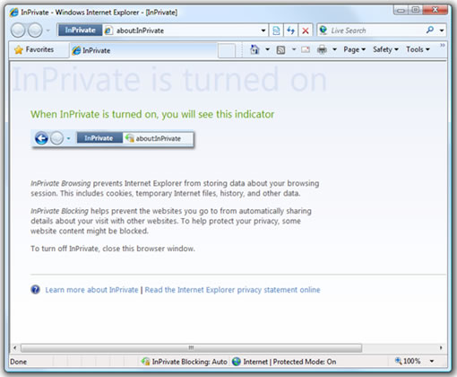Viewport: 457px width, 377px height.
Task: Click the green 'When InPrivate is turned on' heading
Action: (152, 114)
